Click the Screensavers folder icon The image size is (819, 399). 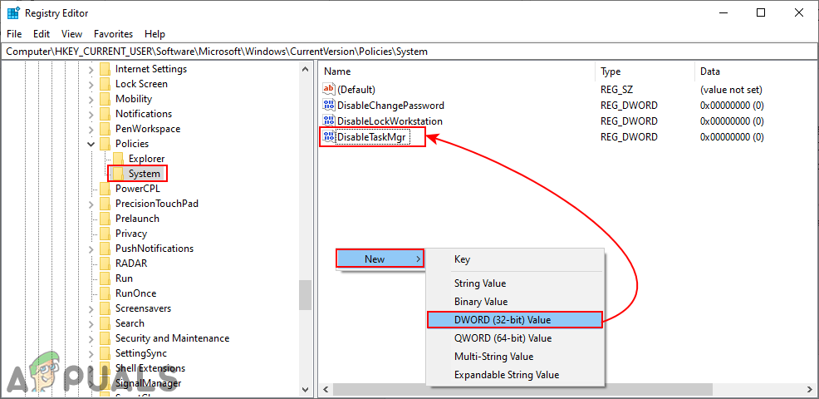click(105, 308)
